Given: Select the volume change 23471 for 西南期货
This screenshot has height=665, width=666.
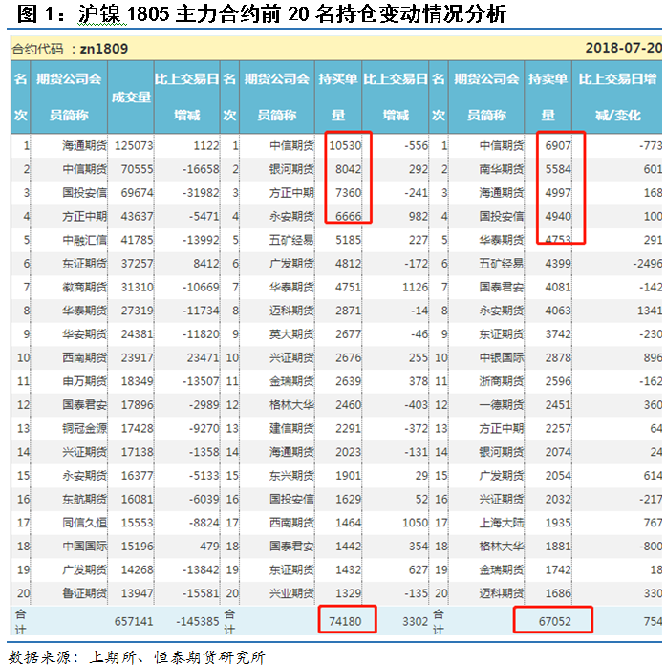Looking at the screenshot, I should click(x=203, y=358).
